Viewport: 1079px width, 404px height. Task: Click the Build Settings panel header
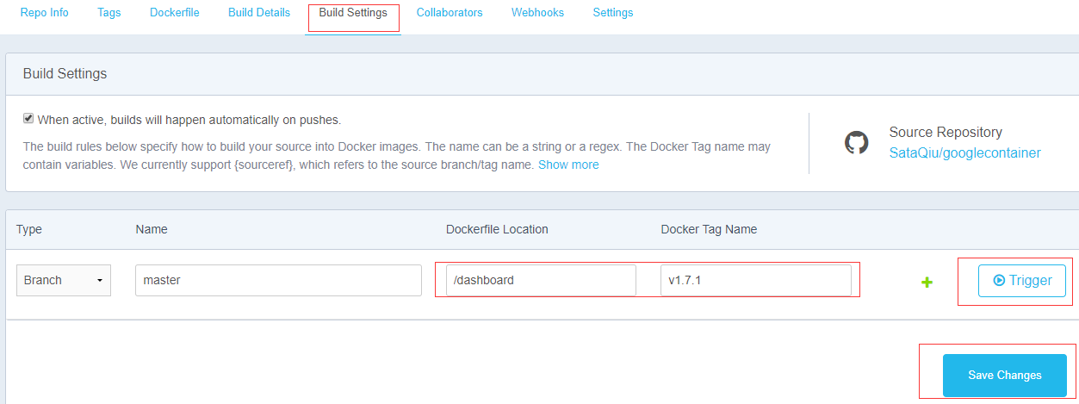pos(542,74)
